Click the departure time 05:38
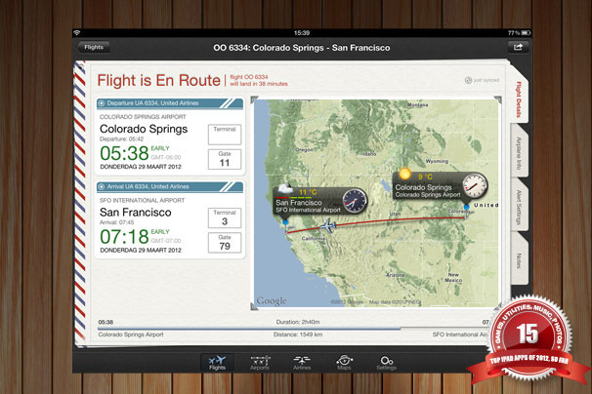This screenshot has width=592, height=394. point(124,153)
